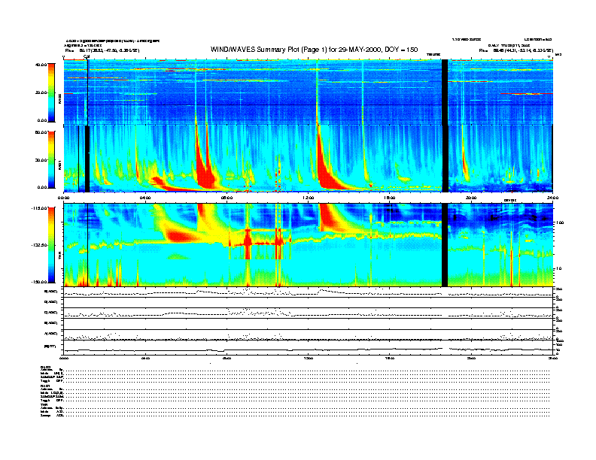Click the 16:00 tick label under RAD1 panel

click(390, 198)
